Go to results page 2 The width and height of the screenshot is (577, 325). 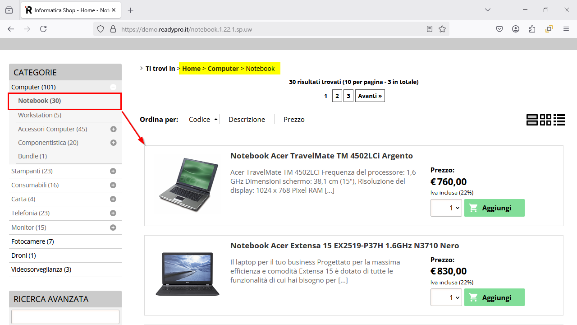pyautogui.click(x=337, y=96)
